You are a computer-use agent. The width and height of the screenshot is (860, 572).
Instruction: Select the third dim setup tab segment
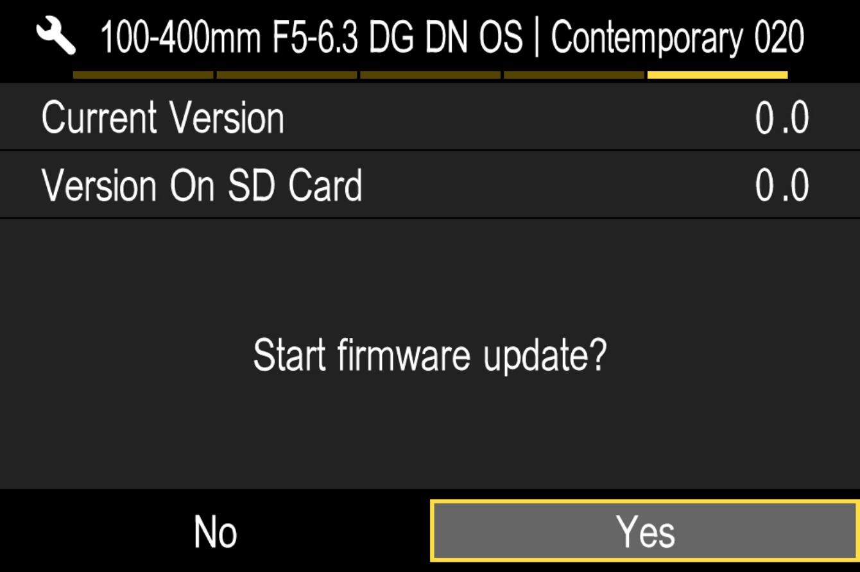[x=431, y=75]
